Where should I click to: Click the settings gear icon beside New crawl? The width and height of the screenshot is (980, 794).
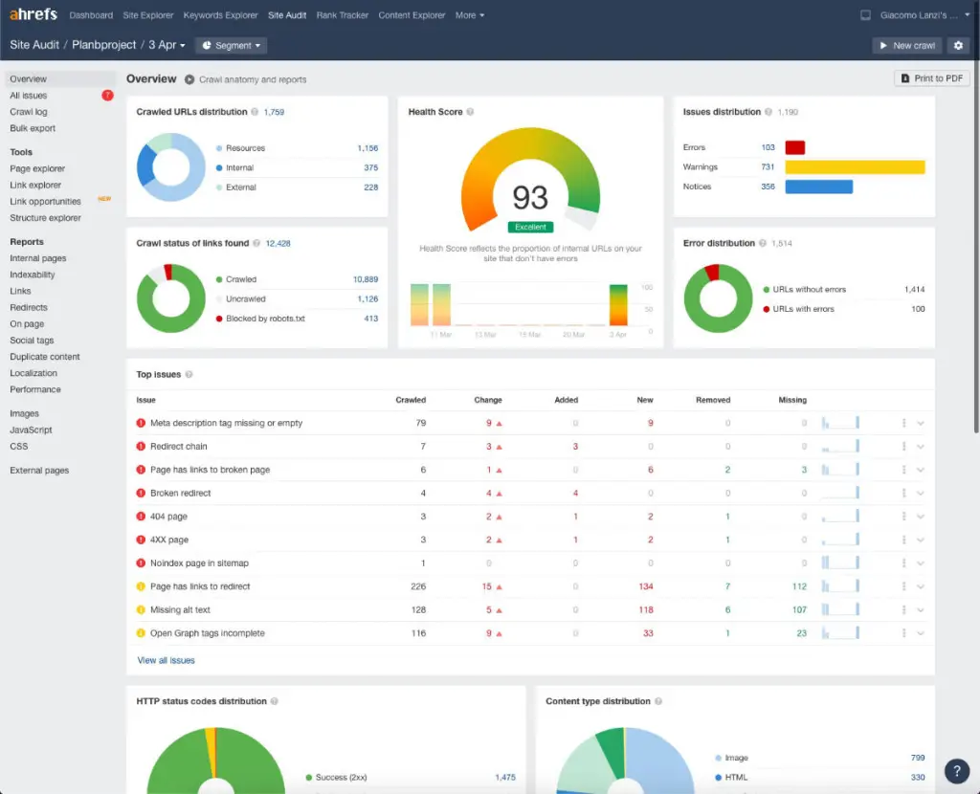click(x=957, y=46)
